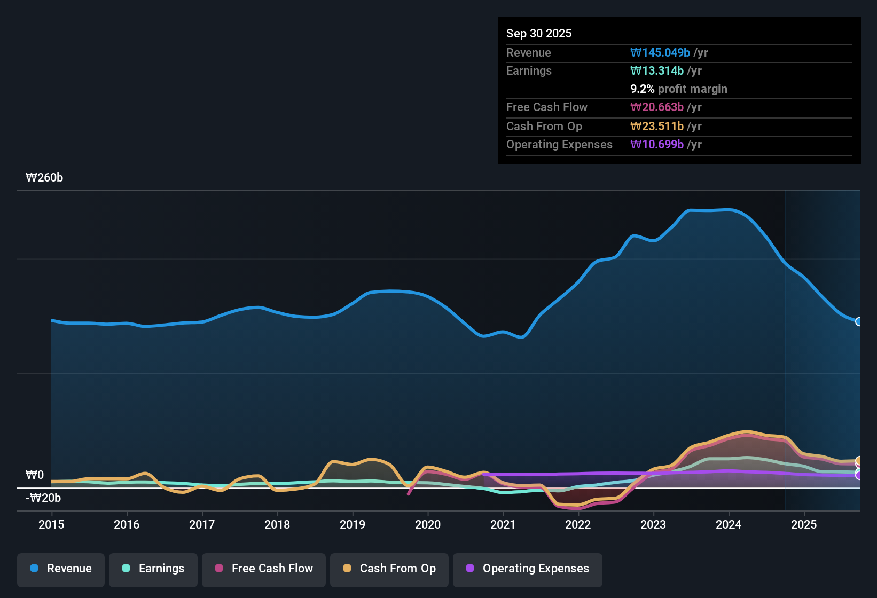
Task: Select the 2015 year label
Action: (51, 525)
